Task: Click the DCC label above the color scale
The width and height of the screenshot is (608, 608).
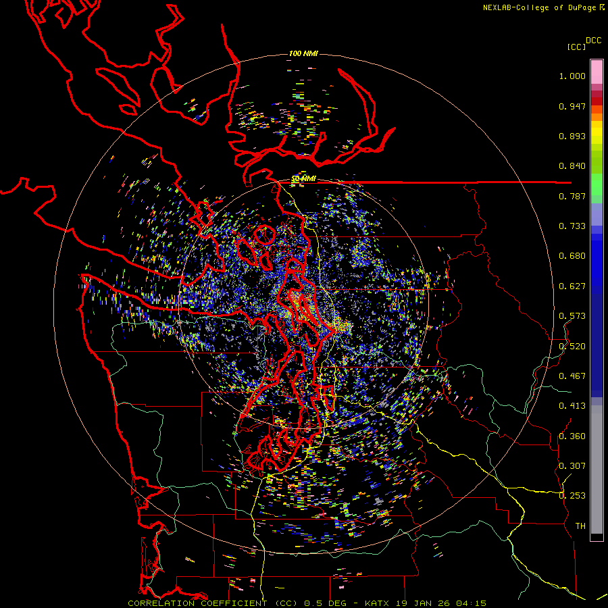Action: click(x=593, y=41)
